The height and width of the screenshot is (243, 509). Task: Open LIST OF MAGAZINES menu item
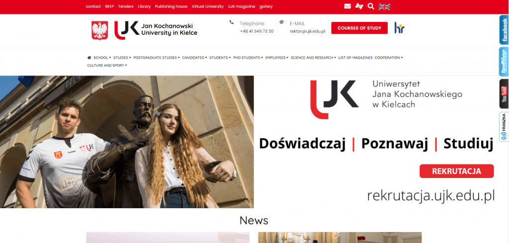coord(355,58)
